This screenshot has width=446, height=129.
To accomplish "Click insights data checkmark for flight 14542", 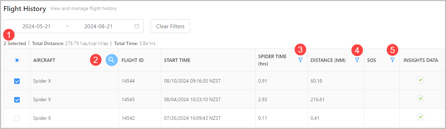I will pos(421,117).
